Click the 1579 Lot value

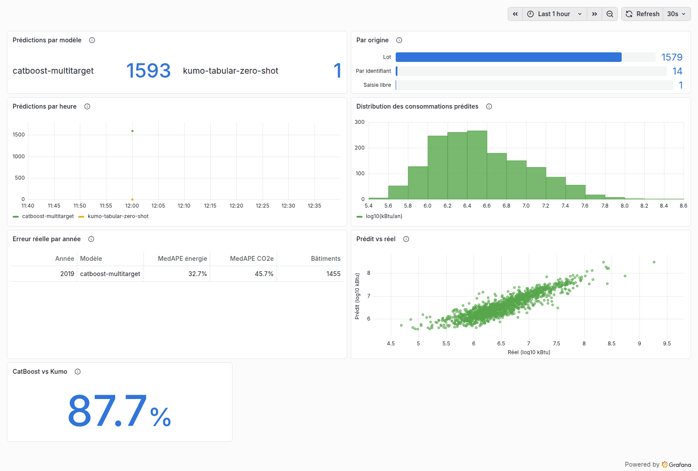point(672,57)
